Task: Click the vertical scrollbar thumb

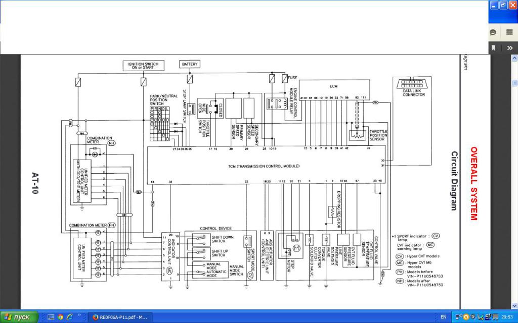Action: tap(514, 83)
